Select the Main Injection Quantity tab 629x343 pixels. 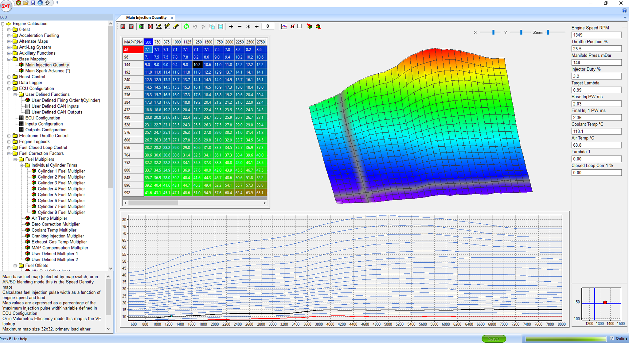146,18
